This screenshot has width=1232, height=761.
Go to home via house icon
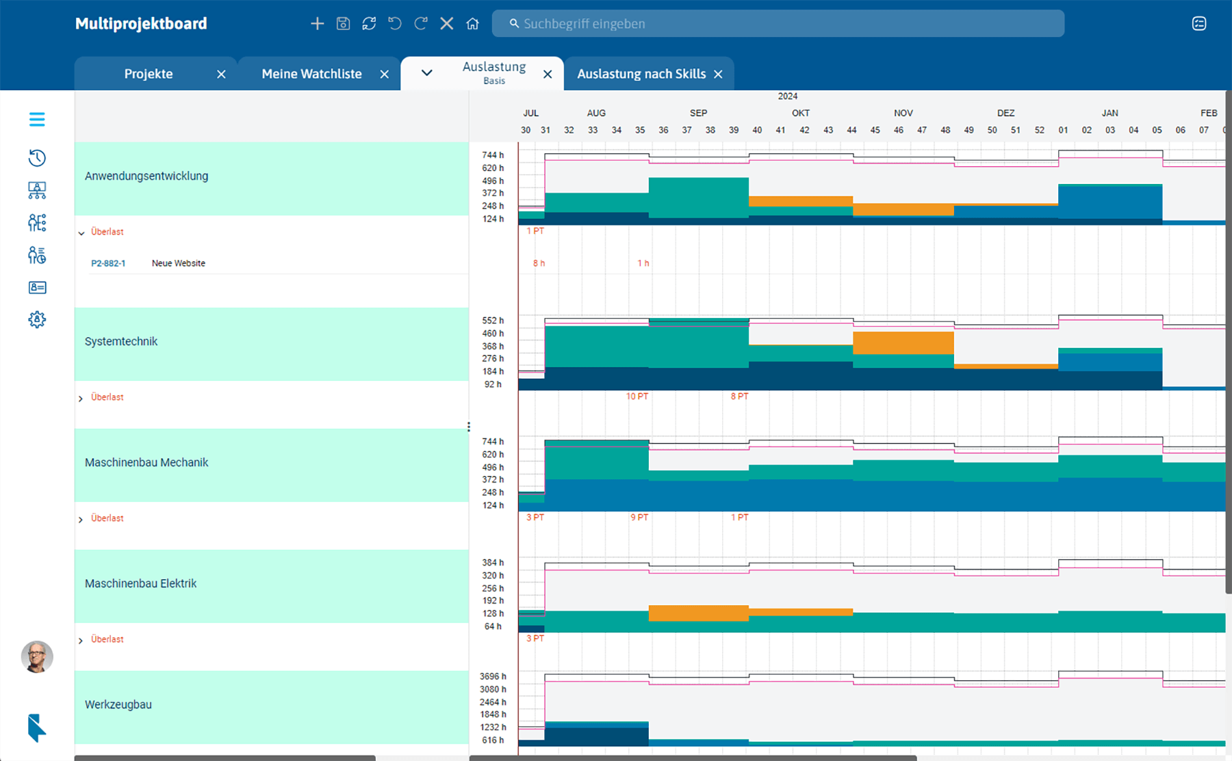tap(472, 24)
